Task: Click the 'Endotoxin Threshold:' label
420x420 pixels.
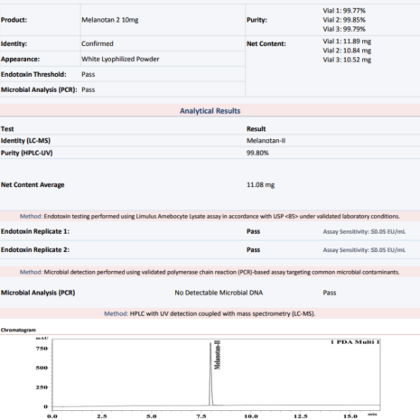Action: pos(33,74)
